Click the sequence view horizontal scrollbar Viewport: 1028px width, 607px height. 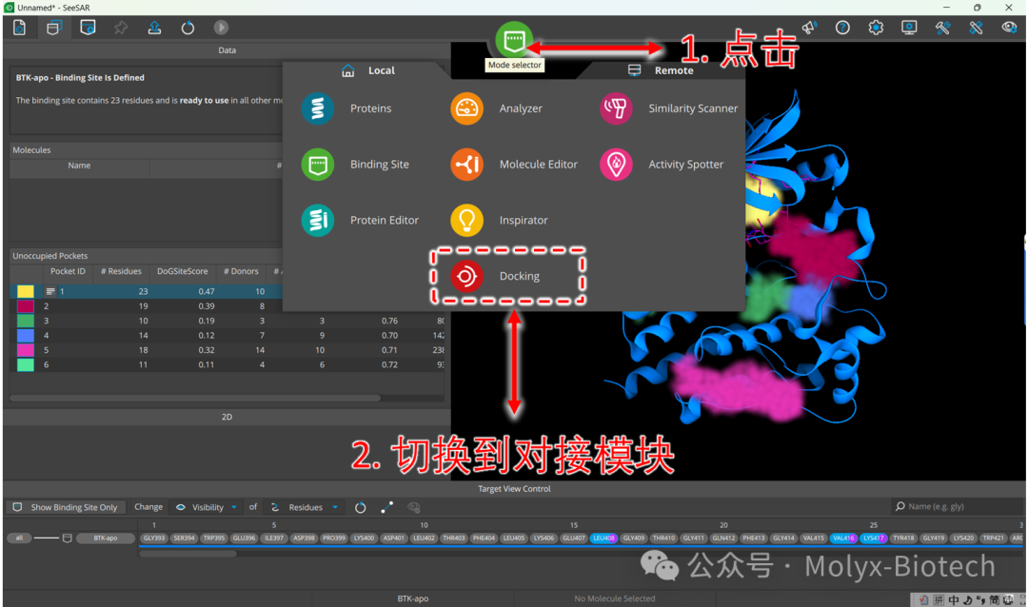click(188, 554)
